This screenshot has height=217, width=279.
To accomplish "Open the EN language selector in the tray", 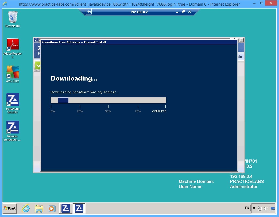I will [247, 208].
